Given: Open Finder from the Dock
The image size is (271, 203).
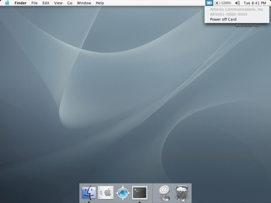Looking at the screenshot, I should [89, 193].
